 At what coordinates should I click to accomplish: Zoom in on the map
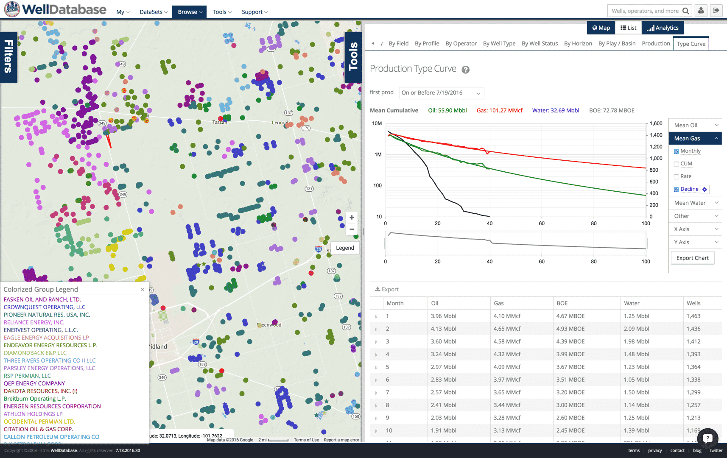[x=352, y=218]
